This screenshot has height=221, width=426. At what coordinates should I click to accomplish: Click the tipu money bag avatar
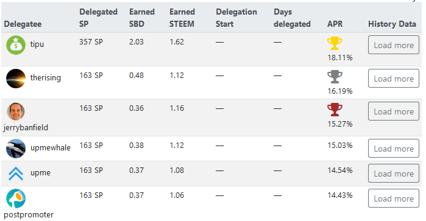click(16, 45)
